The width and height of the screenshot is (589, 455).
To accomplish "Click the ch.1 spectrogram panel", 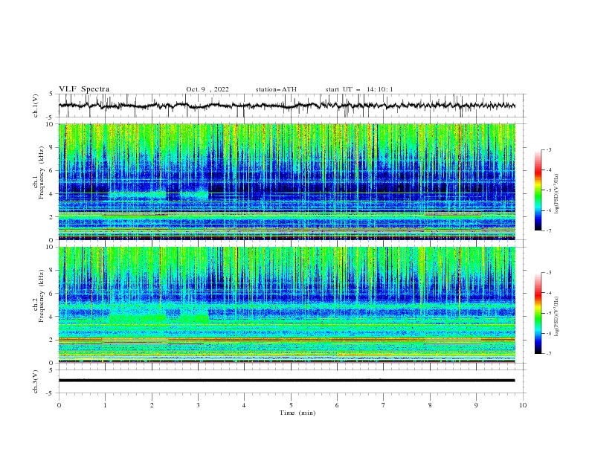I will tap(287, 181).
